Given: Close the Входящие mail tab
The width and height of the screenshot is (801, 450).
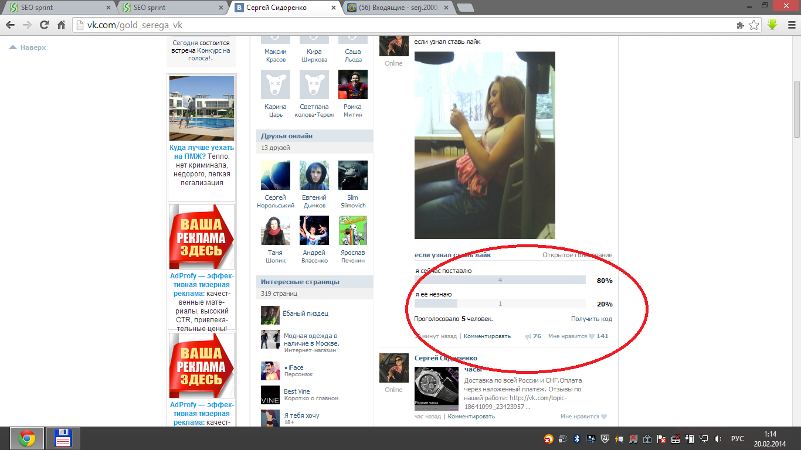Looking at the screenshot, I should pyautogui.click(x=445, y=8).
